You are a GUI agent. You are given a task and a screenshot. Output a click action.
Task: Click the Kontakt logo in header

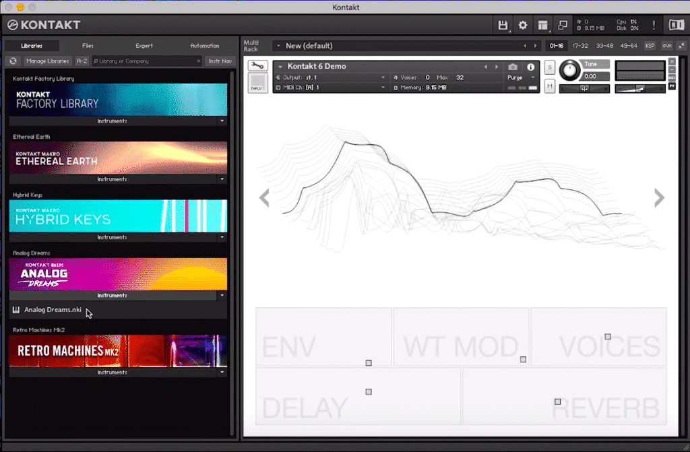(x=44, y=25)
